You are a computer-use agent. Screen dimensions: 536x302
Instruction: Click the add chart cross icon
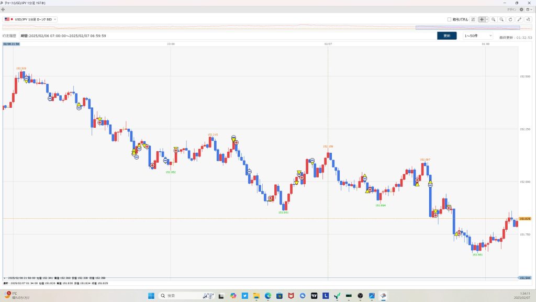pyautogui.click(x=3, y=9)
